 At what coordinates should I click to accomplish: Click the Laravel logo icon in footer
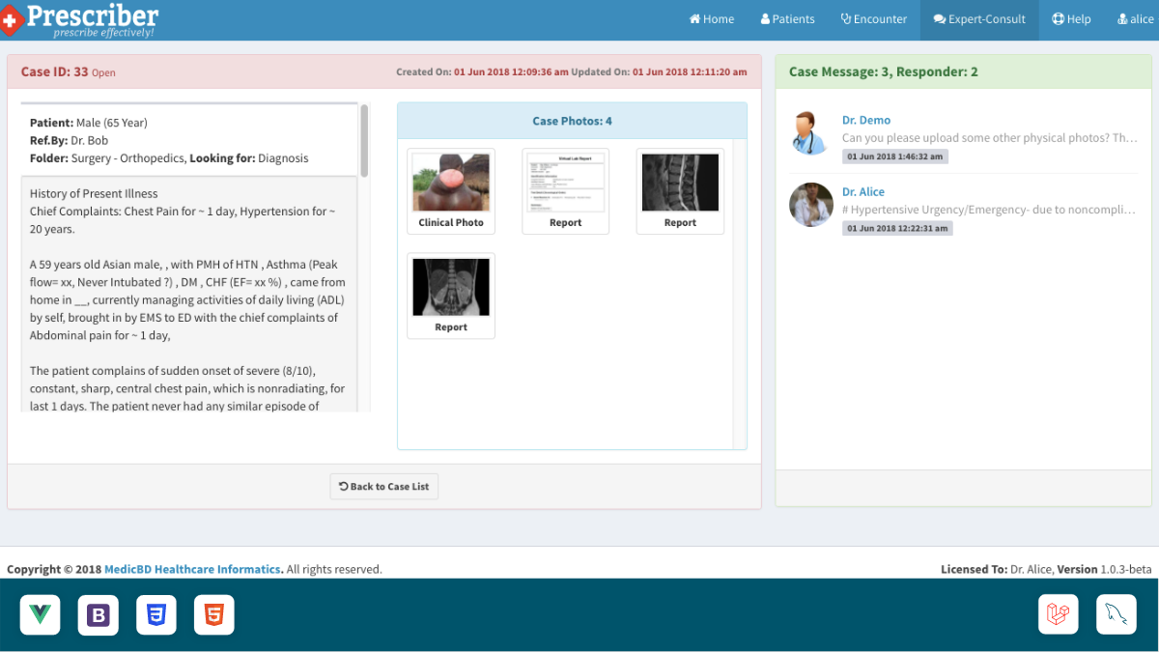[x=1059, y=615]
